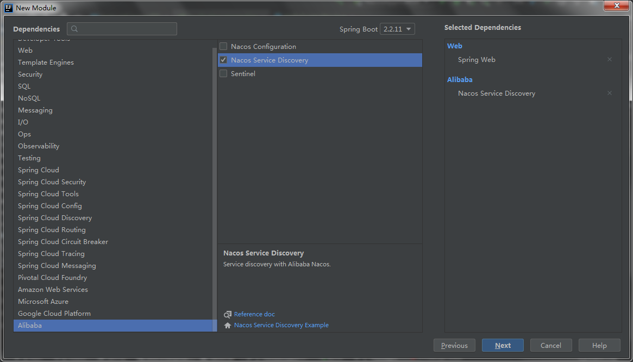Click the IntelliJ IDEA logo in title bar
Viewport: 633px width, 362px height.
click(9, 8)
